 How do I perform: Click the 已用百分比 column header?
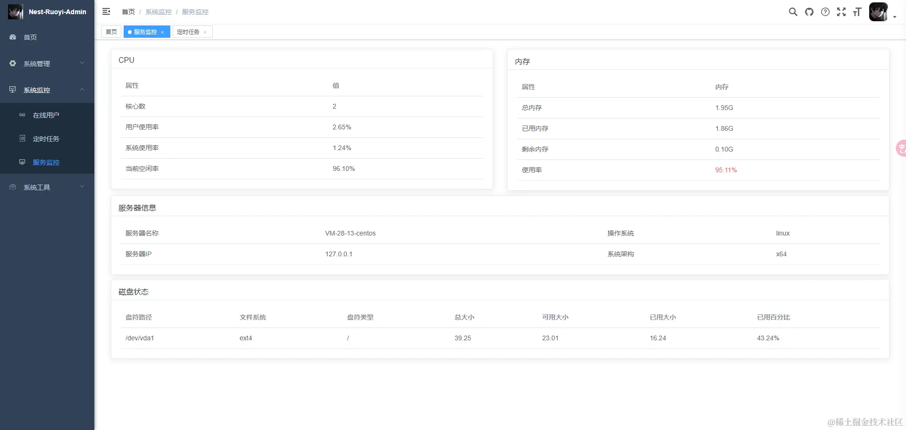pos(773,317)
